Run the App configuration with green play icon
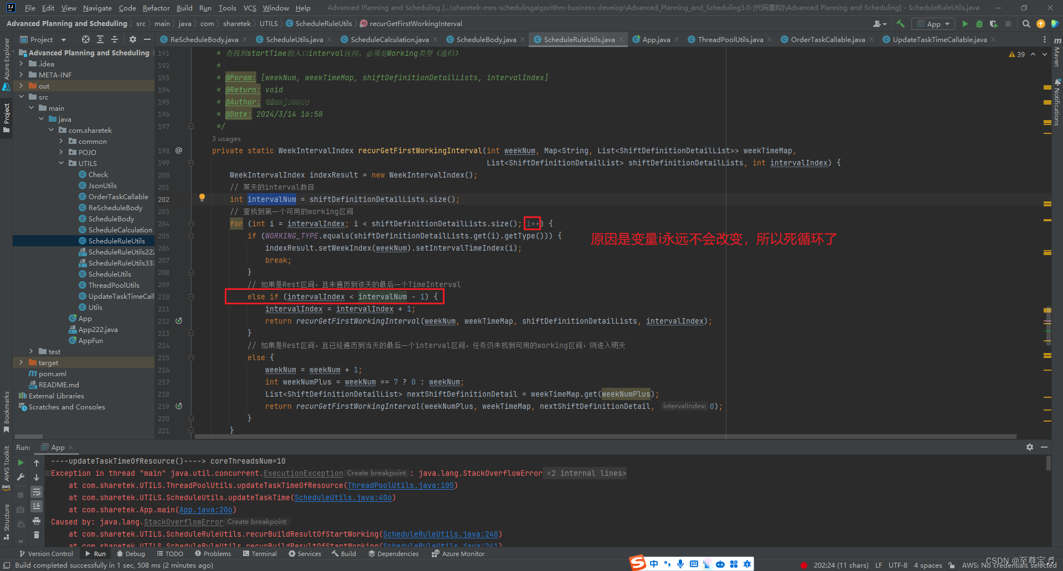The height and width of the screenshot is (571, 1063). 965,23
